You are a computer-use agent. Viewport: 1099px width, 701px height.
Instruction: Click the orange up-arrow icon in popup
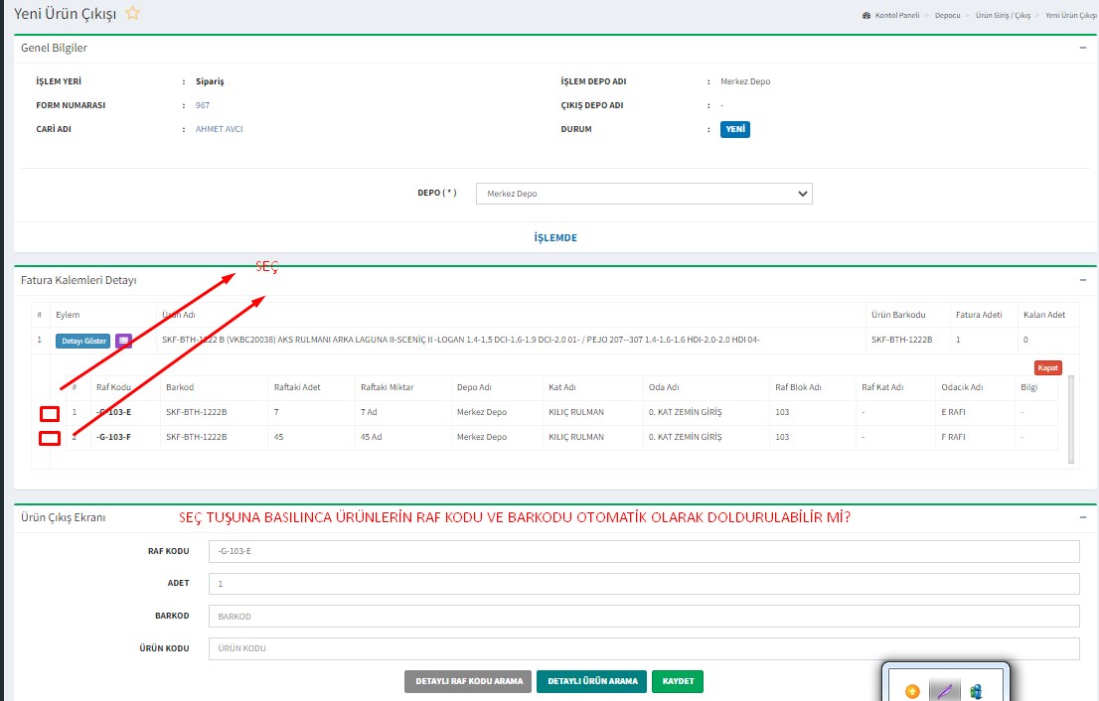(912, 691)
